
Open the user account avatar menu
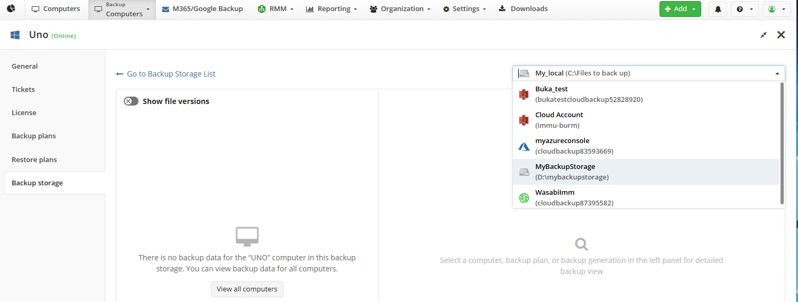tap(775, 9)
